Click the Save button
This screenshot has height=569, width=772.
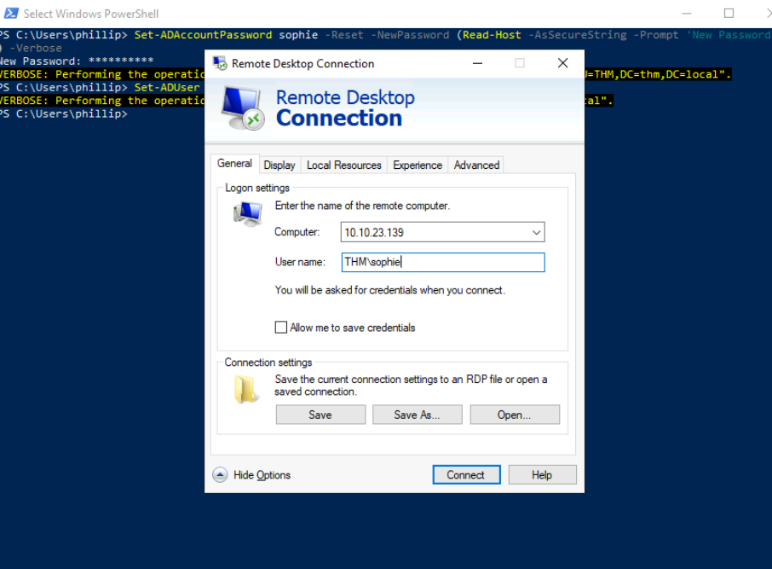(x=320, y=415)
